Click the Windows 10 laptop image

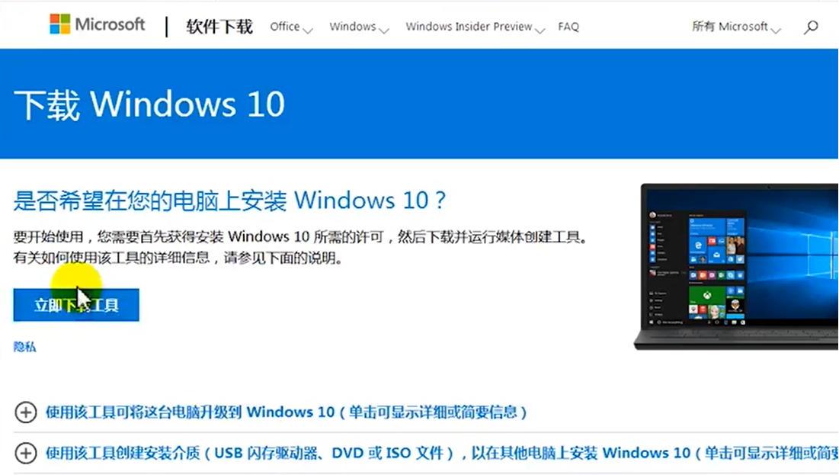tap(736, 267)
